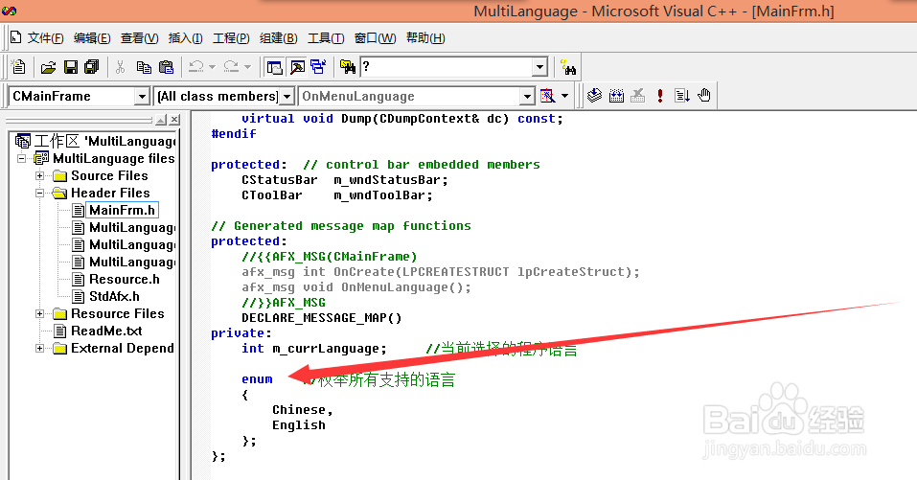Open the Redo history dropdown arrow
The width and height of the screenshot is (917, 480).
point(247,67)
